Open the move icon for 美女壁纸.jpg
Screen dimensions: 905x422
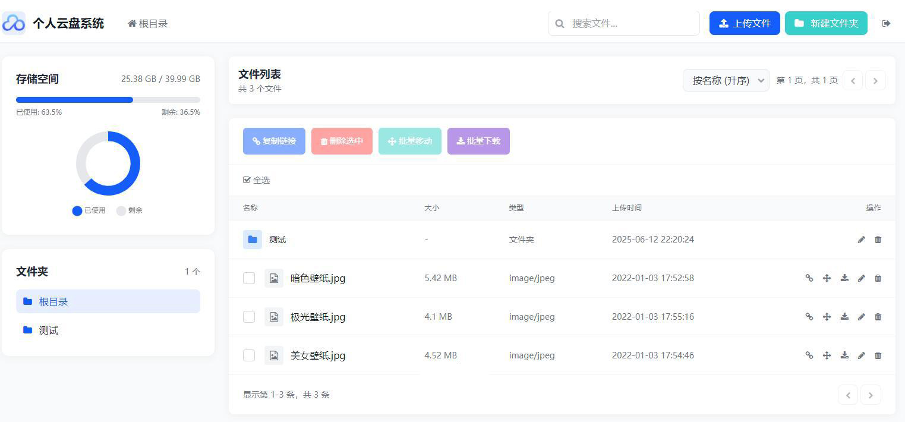pyautogui.click(x=827, y=355)
